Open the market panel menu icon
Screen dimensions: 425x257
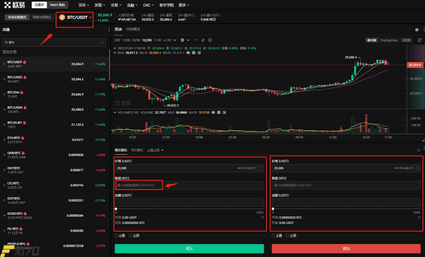(109, 30)
